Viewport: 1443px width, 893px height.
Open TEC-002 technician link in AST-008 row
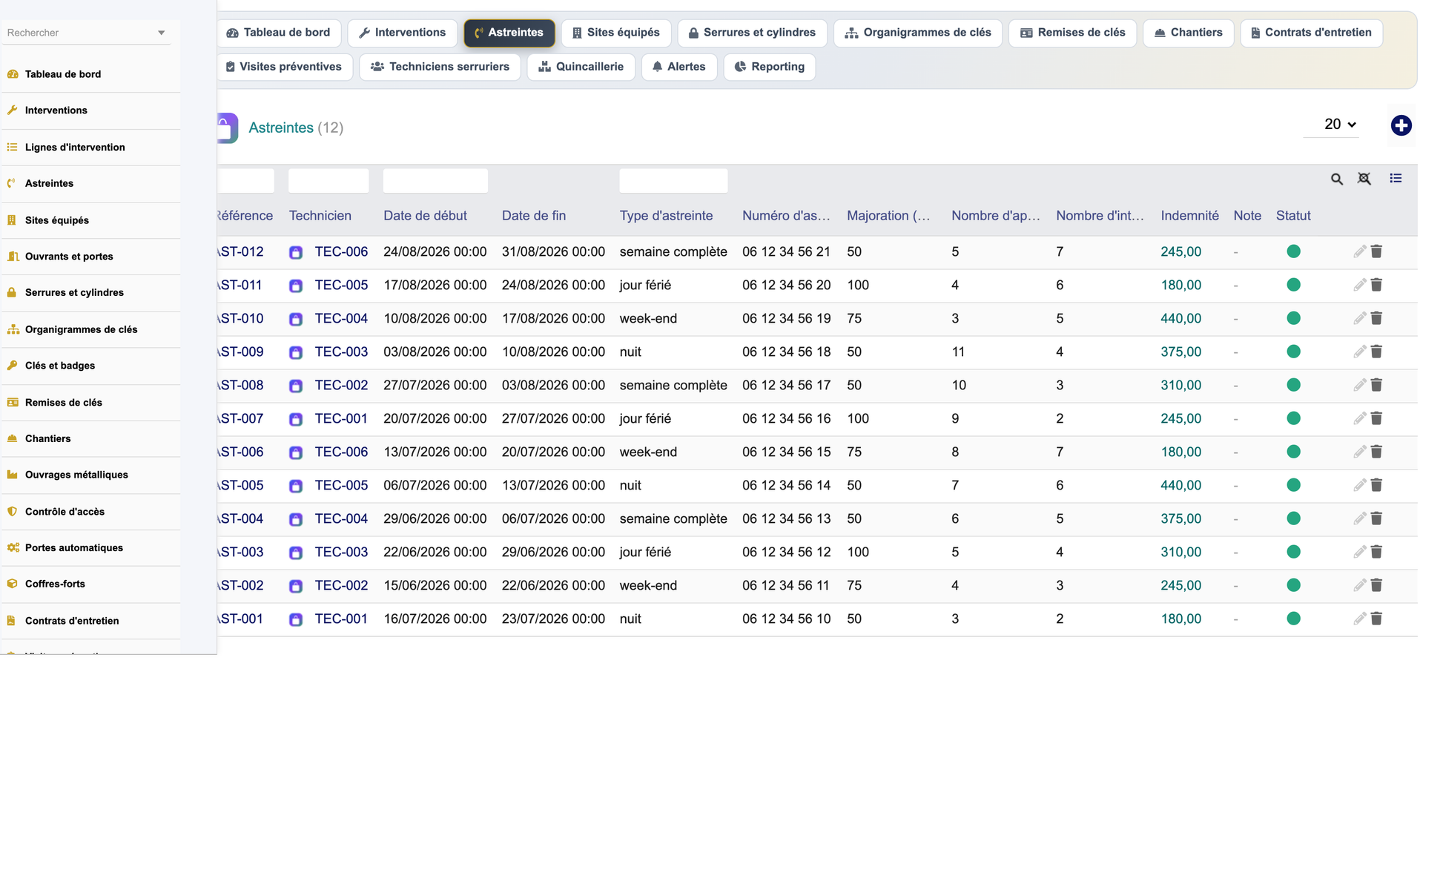[x=341, y=385]
